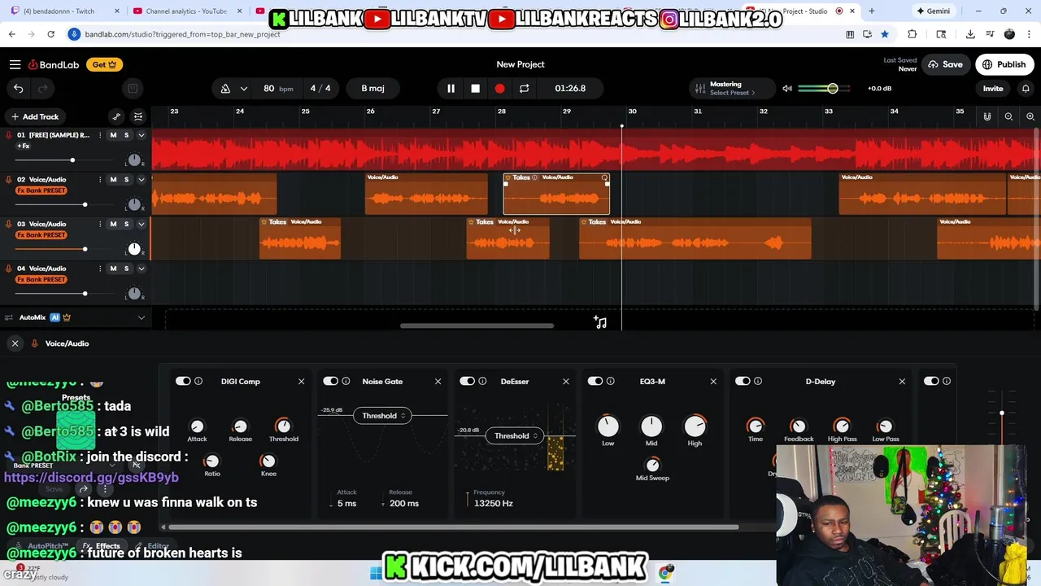Add Fx to track 01

point(24,146)
